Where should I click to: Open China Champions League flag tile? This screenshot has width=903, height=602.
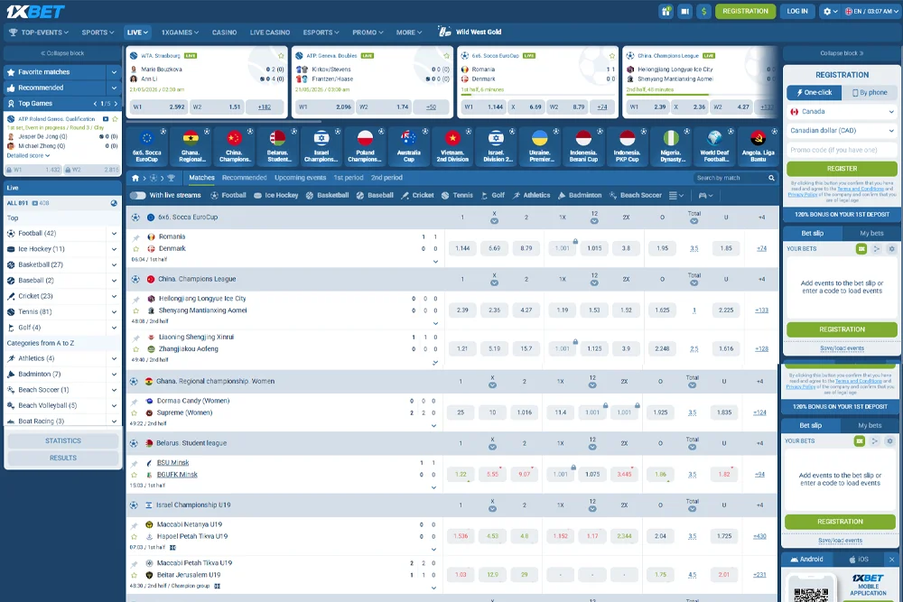(234, 146)
